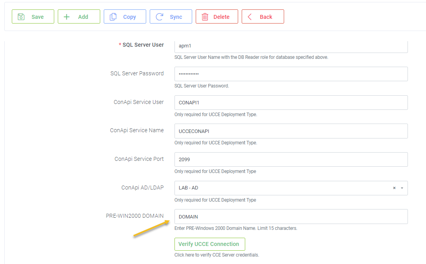Clear the LAB - AD selection
This screenshot has height=264, width=426.
(394, 188)
